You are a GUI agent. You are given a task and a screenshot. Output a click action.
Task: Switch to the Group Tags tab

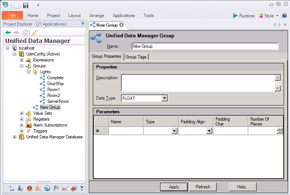click(136, 57)
